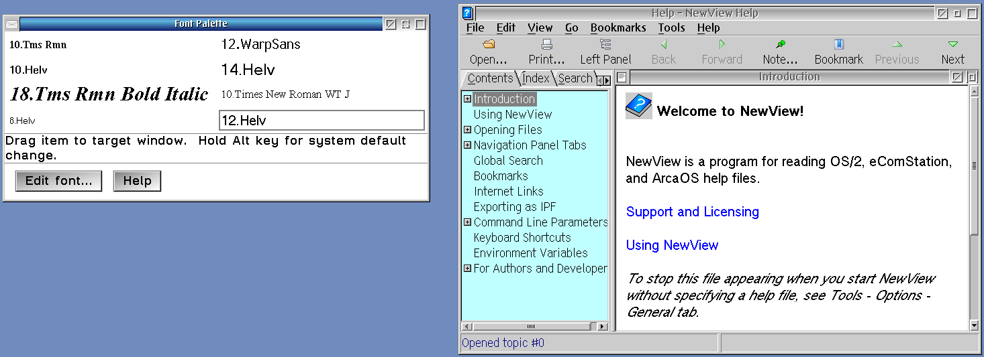
Task: Click the contents panel horizontal scrollbar thumb
Action: [x=531, y=326]
